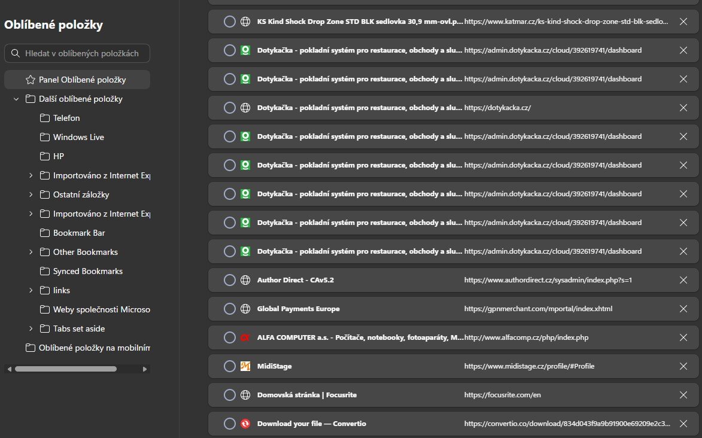
Task: Click the magnifier icon in the search box
Action: 15,53
